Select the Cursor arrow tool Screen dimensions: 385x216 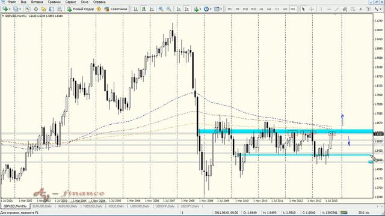[303, 9]
